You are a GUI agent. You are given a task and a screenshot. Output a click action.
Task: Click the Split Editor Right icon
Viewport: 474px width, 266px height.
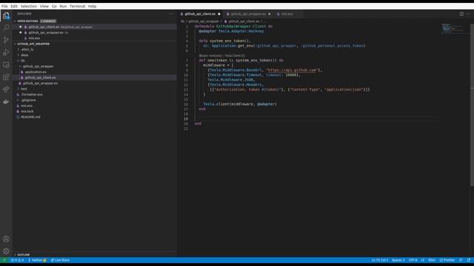pyautogui.click(x=461, y=14)
